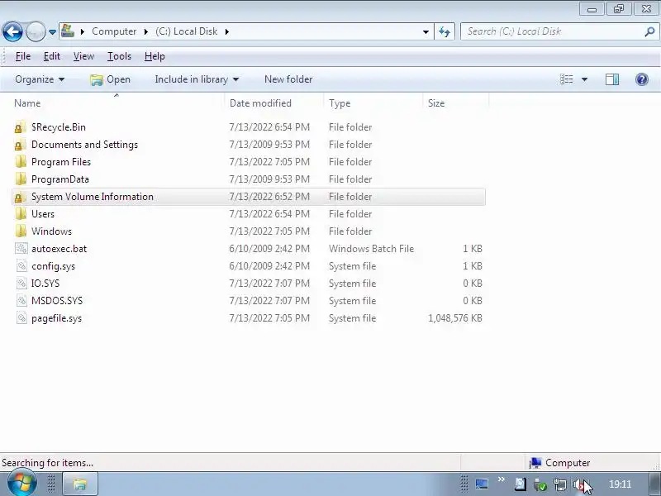Click the computer icon in address bar
The height and width of the screenshot is (496, 661).
[x=68, y=31]
